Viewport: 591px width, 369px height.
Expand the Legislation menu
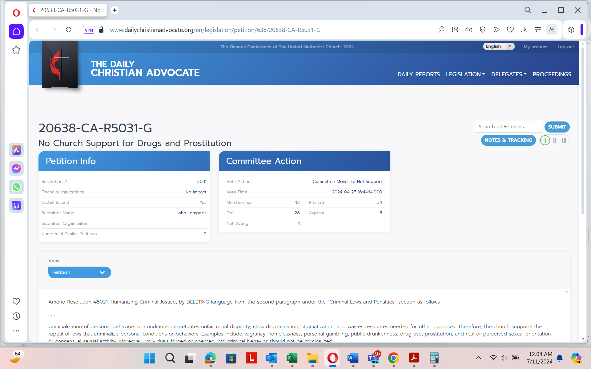465,74
